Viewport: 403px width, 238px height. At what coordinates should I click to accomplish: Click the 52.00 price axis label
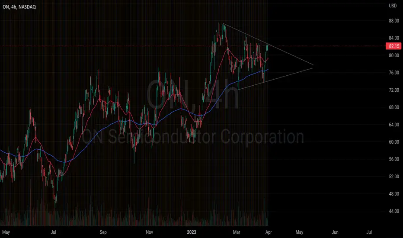pos(394,177)
